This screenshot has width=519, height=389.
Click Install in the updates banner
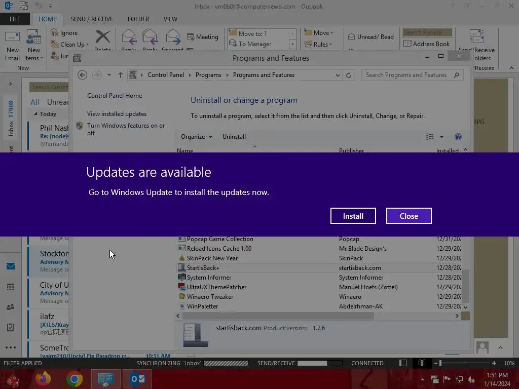353,216
